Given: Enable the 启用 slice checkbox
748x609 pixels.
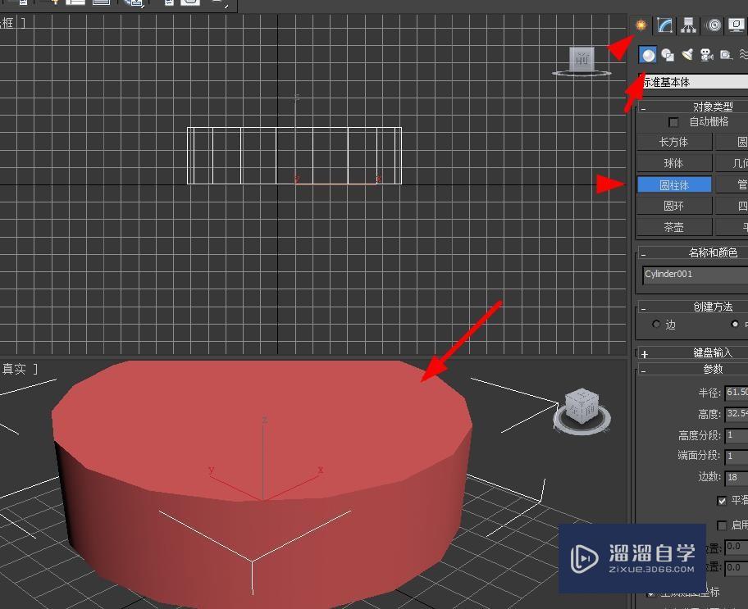Looking at the screenshot, I should coord(722,525).
